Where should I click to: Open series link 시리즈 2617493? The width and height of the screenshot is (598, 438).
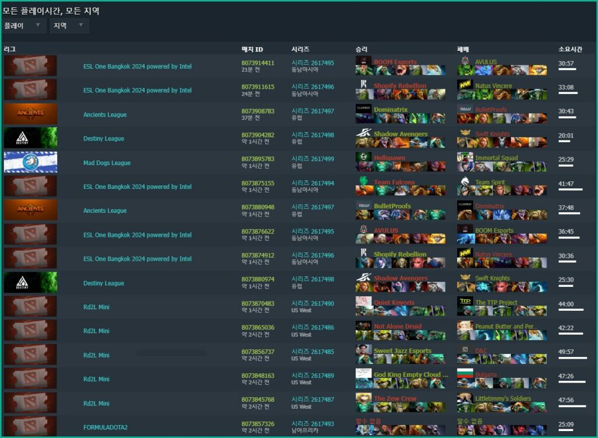point(313,424)
